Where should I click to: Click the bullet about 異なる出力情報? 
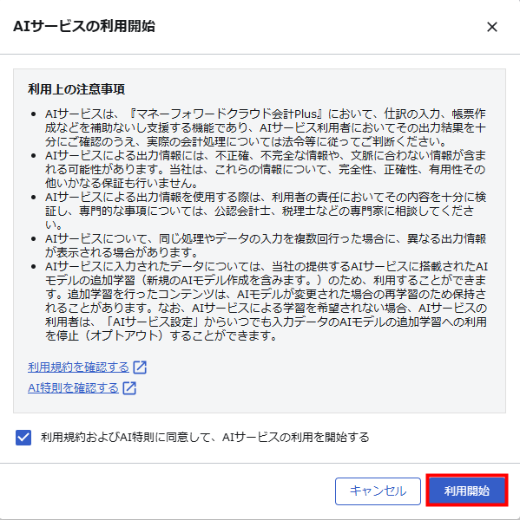tap(266, 246)
